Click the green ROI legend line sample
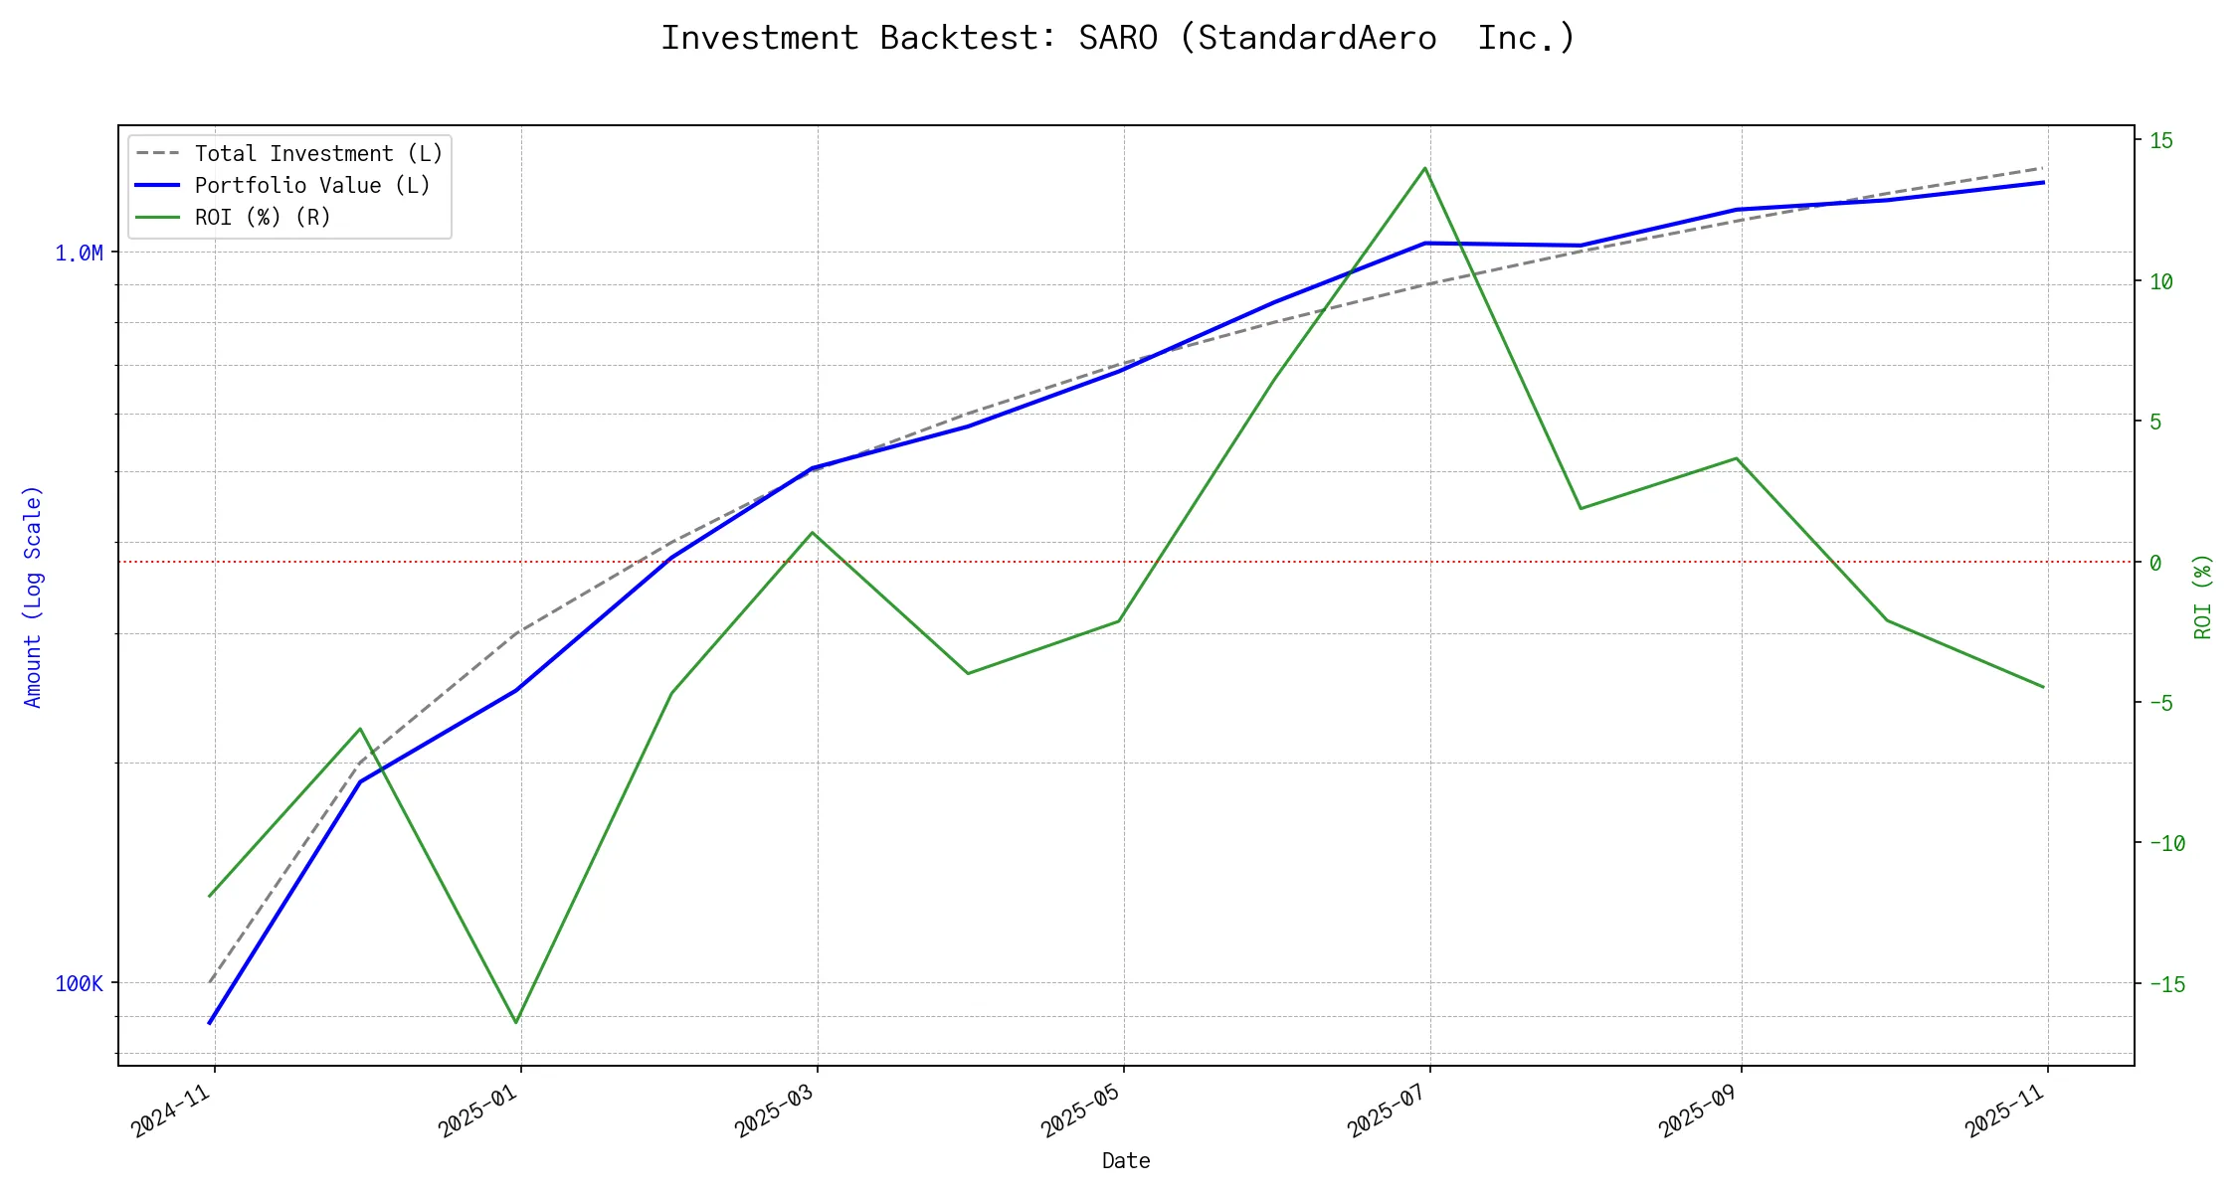The width and height of the screenshot is (2238, 1193). [157, 218]
